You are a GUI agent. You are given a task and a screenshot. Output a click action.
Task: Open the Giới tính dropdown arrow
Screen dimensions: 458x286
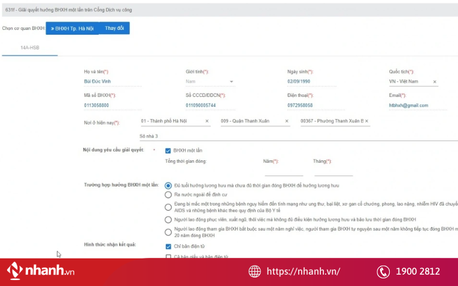point(232,82)
